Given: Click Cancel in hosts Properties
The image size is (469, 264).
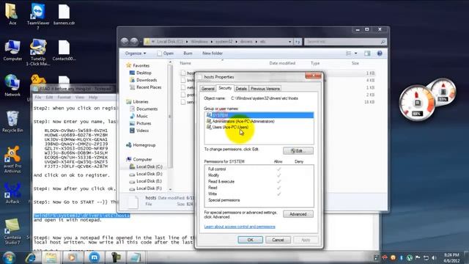Looking at the screenshot, I should click(278, 240).
